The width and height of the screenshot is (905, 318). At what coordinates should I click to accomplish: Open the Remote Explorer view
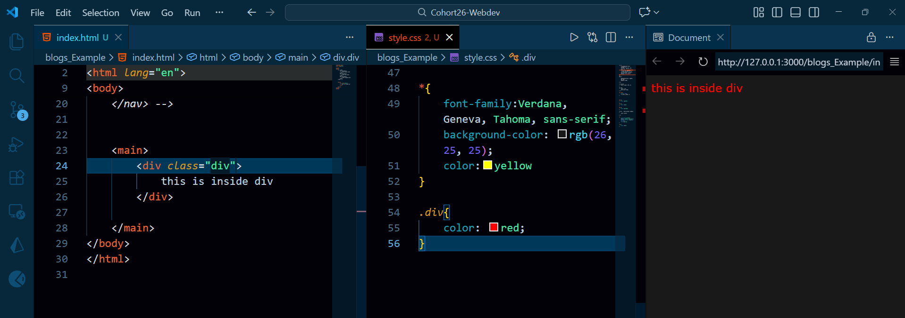point(17,212)
